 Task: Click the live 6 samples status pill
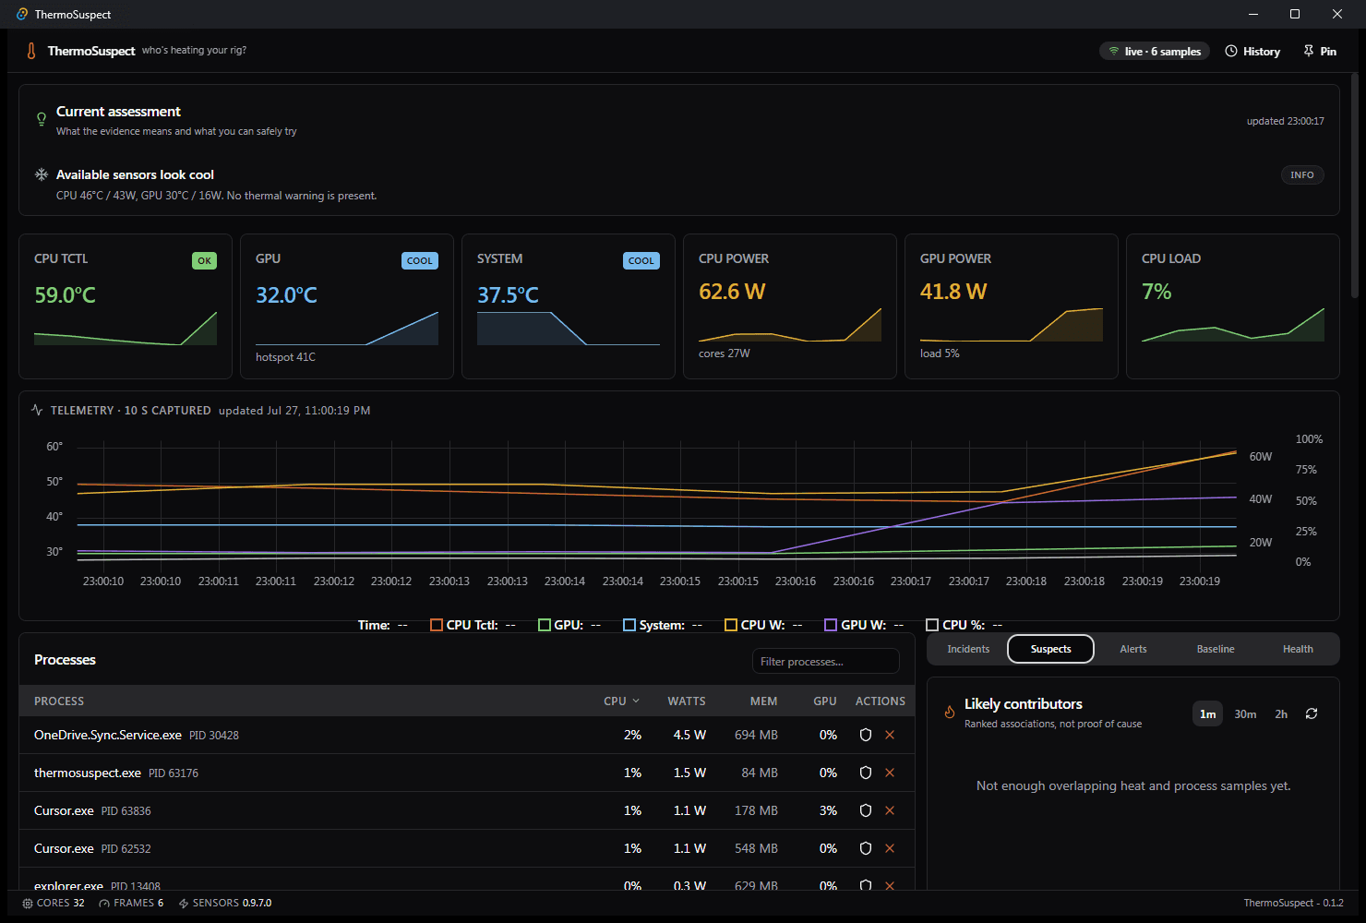1155,52
